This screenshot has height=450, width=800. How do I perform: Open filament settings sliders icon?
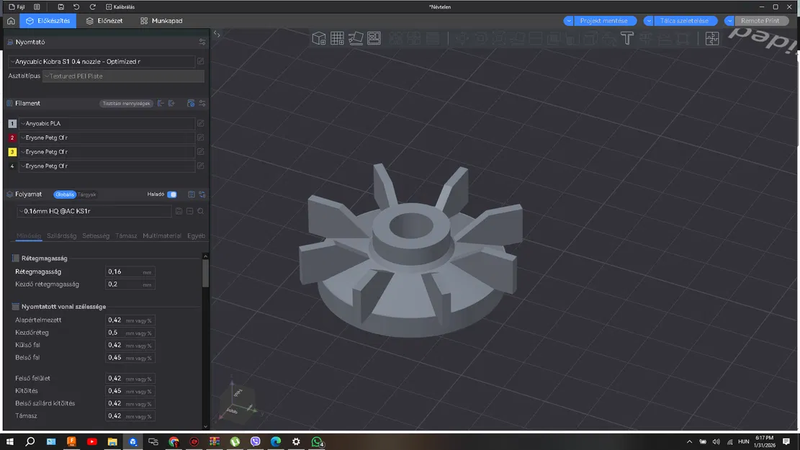coord(202,104)
